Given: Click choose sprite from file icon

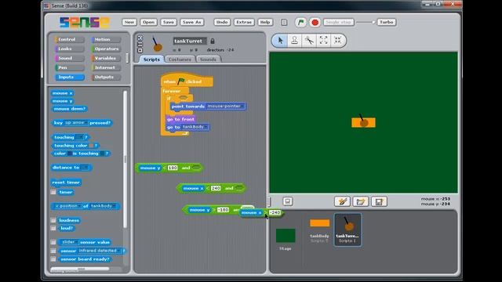Looking at the screenshot, I should pyautogui.click(x=361, y=201).
